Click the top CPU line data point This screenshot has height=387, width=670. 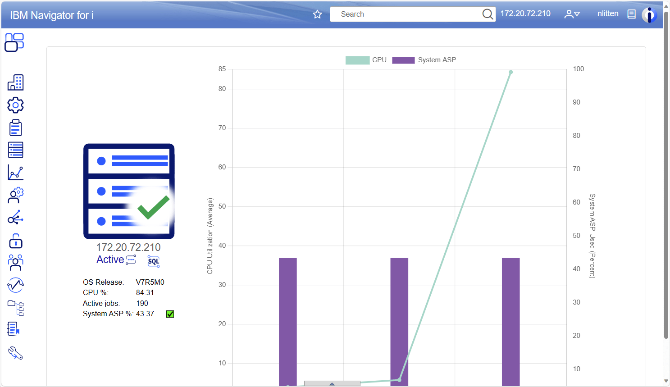(x=510, y=72)
